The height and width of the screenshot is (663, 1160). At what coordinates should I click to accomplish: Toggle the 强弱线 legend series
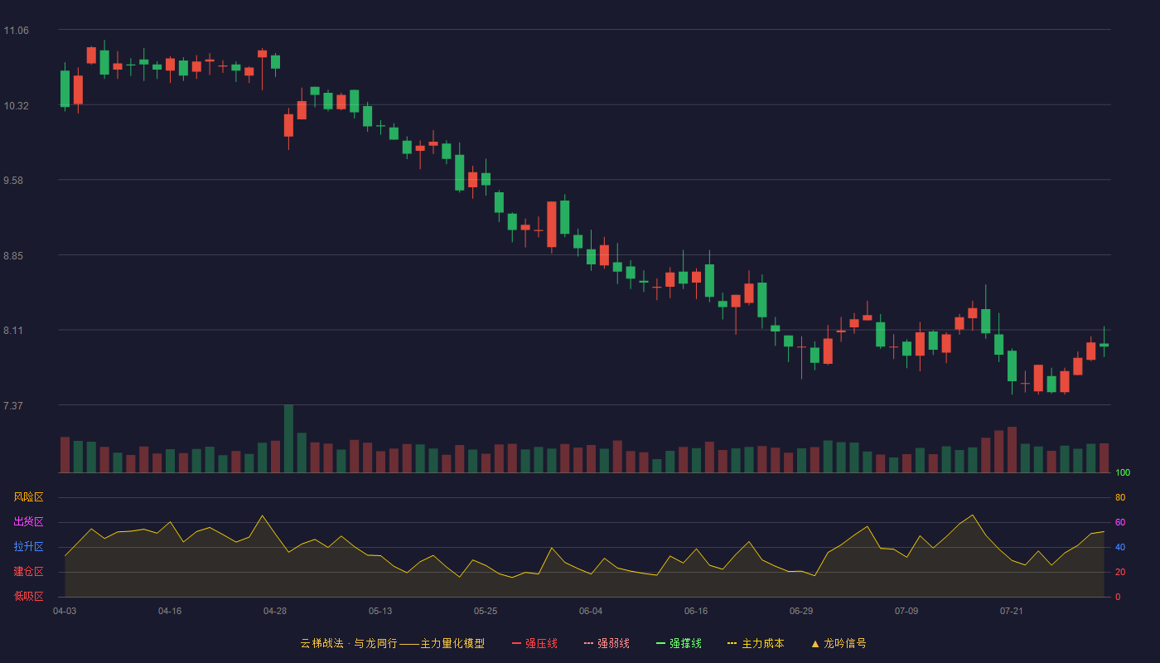coord(607,643)
